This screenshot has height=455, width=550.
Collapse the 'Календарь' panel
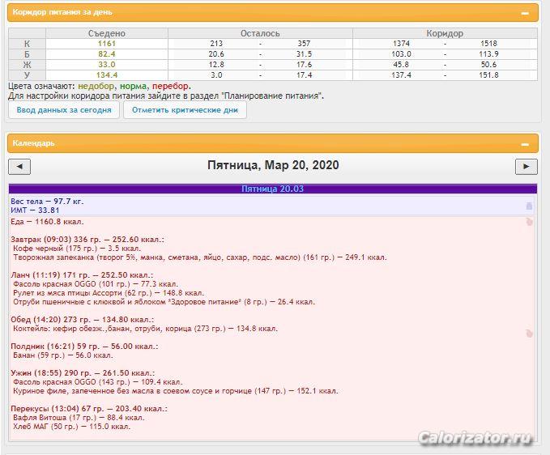tap(525, 143)
